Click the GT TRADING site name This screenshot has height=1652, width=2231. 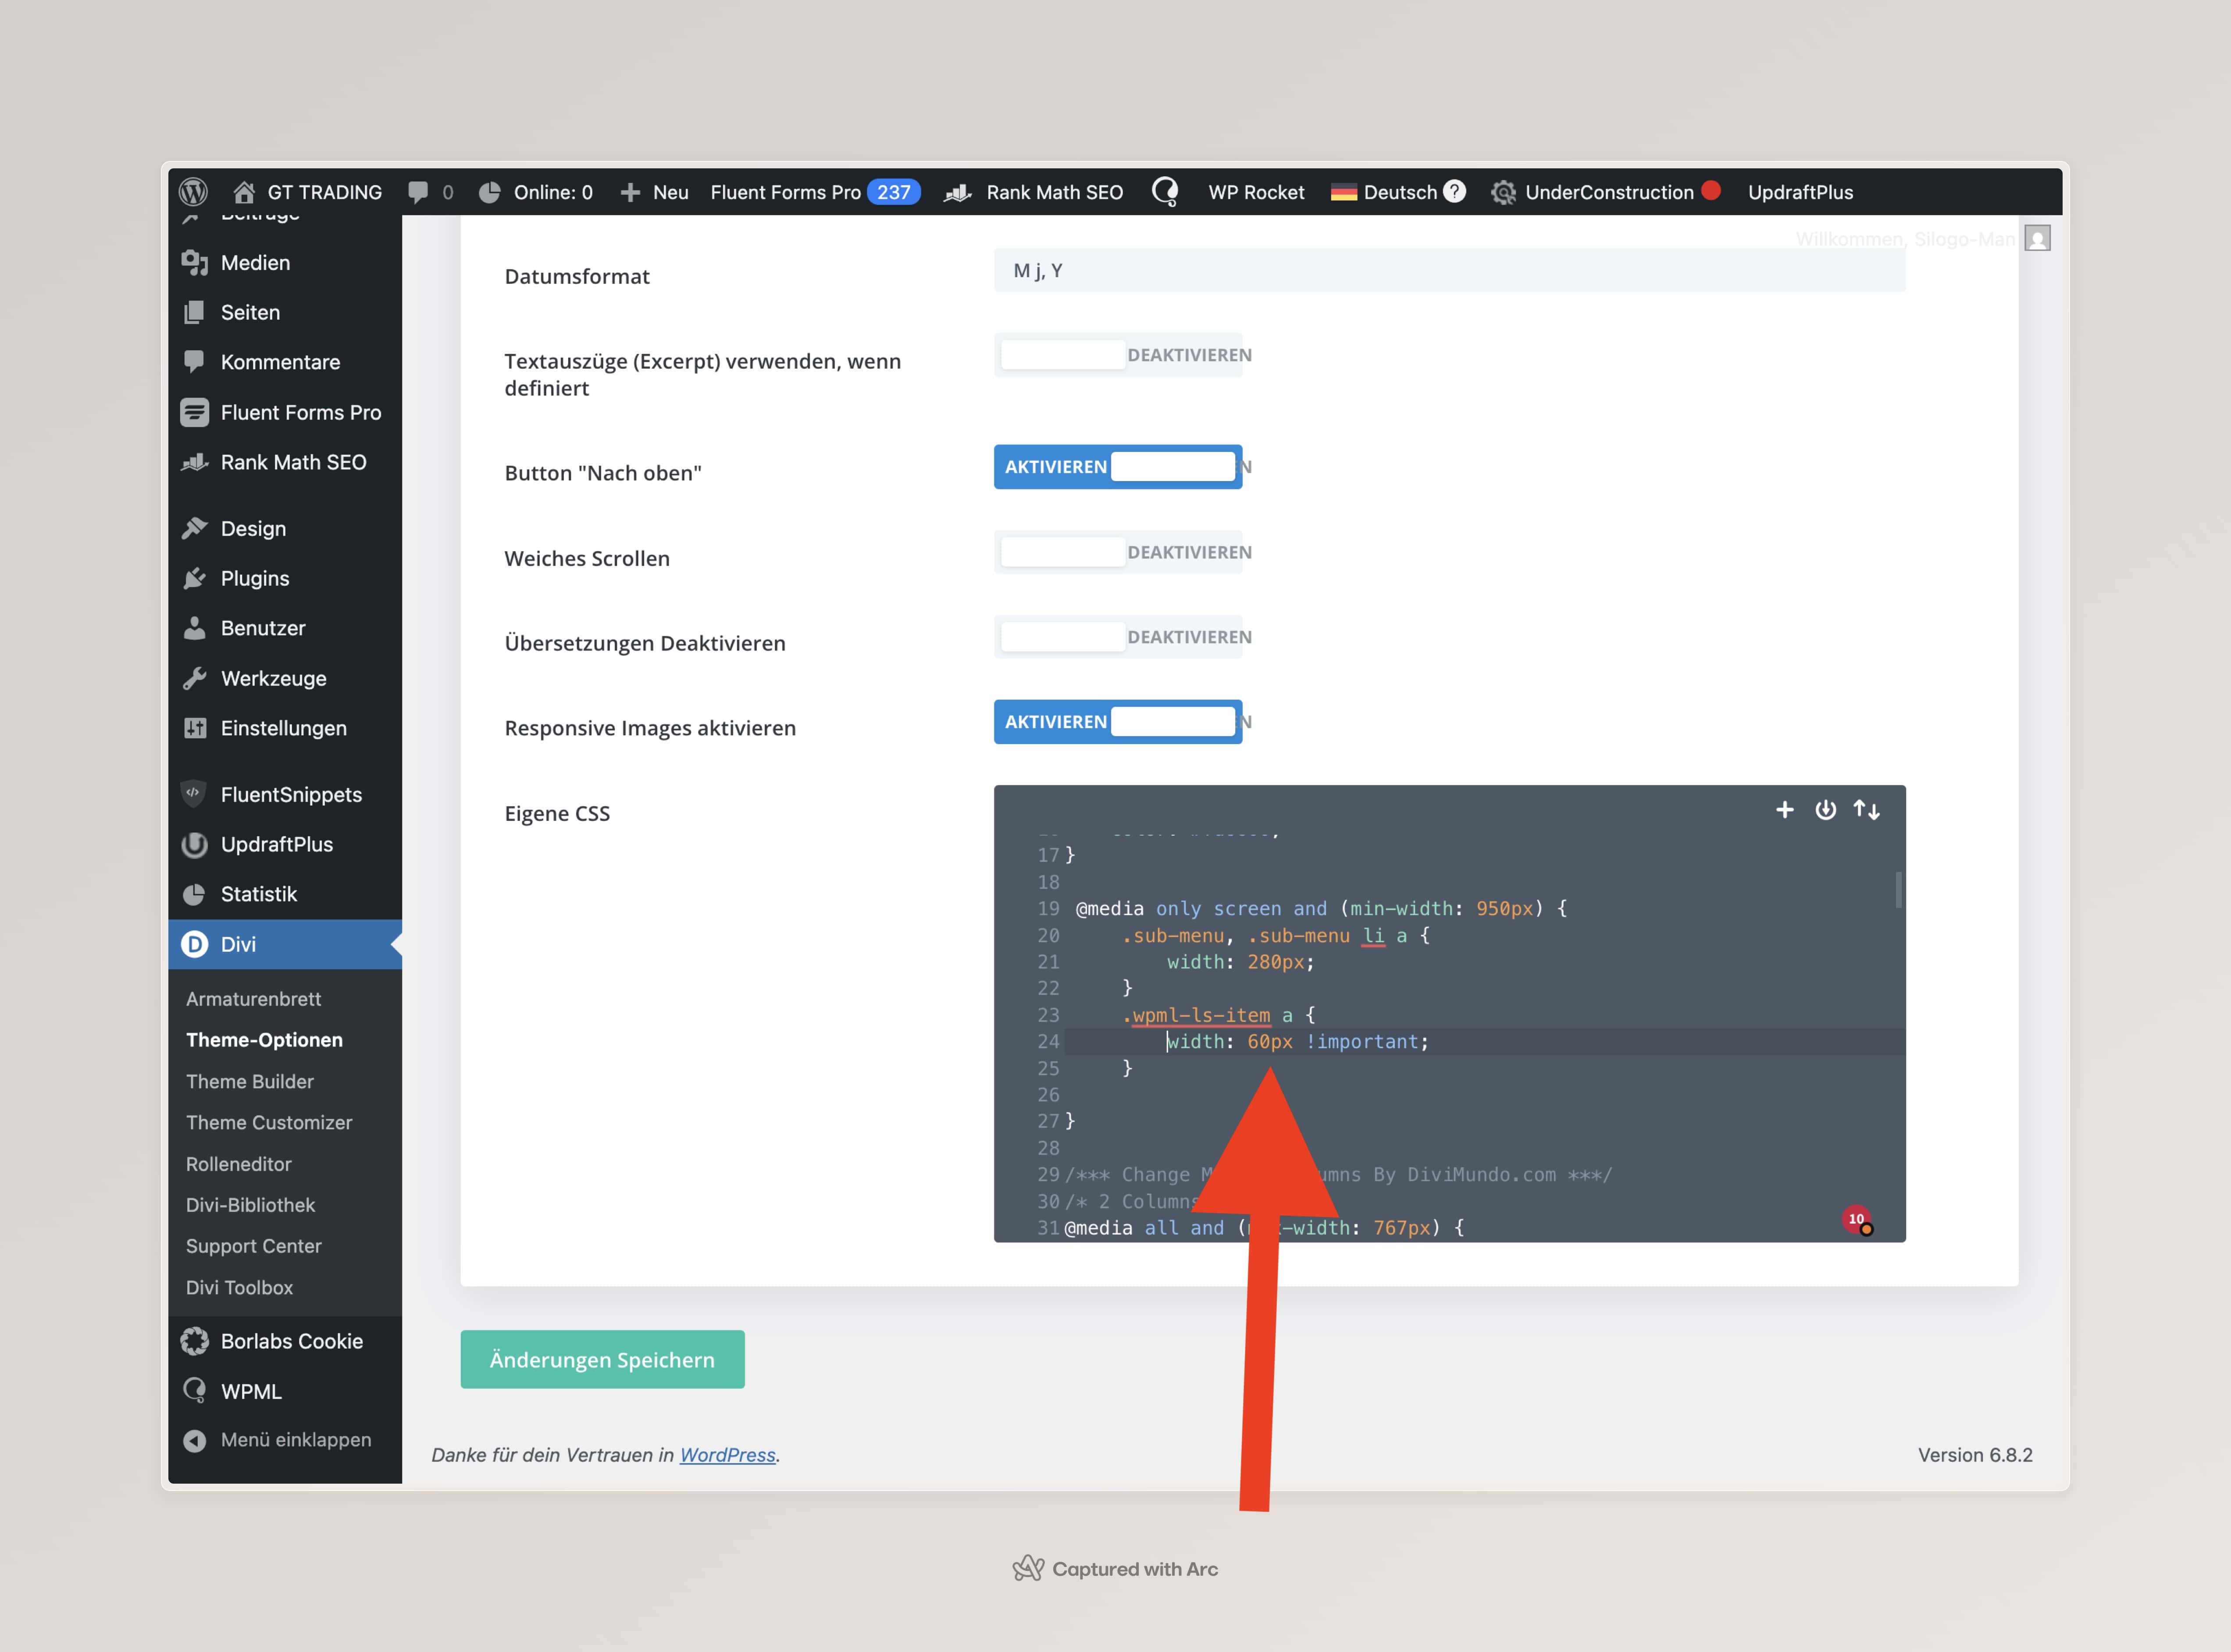[x=324, y=192]
